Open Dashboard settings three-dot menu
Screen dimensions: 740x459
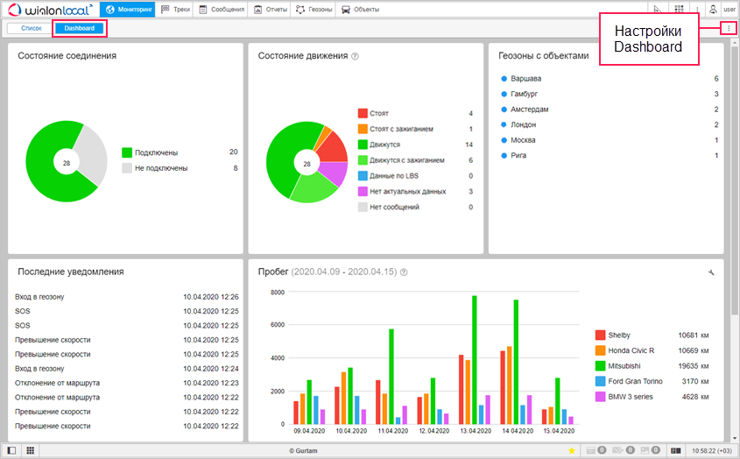tap(729, 29)
